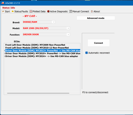Viewport: 133px width, 115px height.
Task: Click the Connect button
Action: (x=99, y=43)
